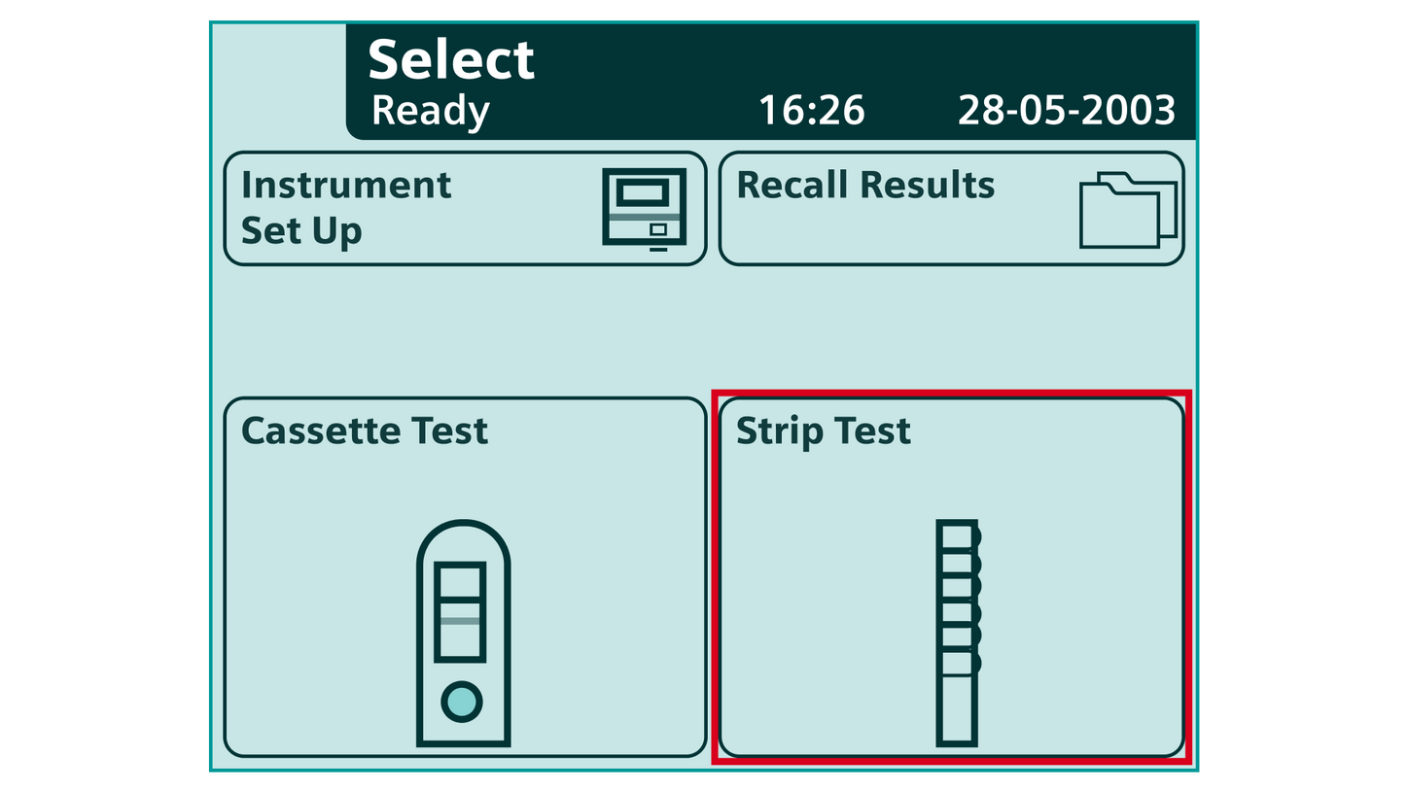The height and width of the screenshot is (792, 1408).
Task: Click the monitor icon in Instrument Set Up
Action: pos(645,207)
